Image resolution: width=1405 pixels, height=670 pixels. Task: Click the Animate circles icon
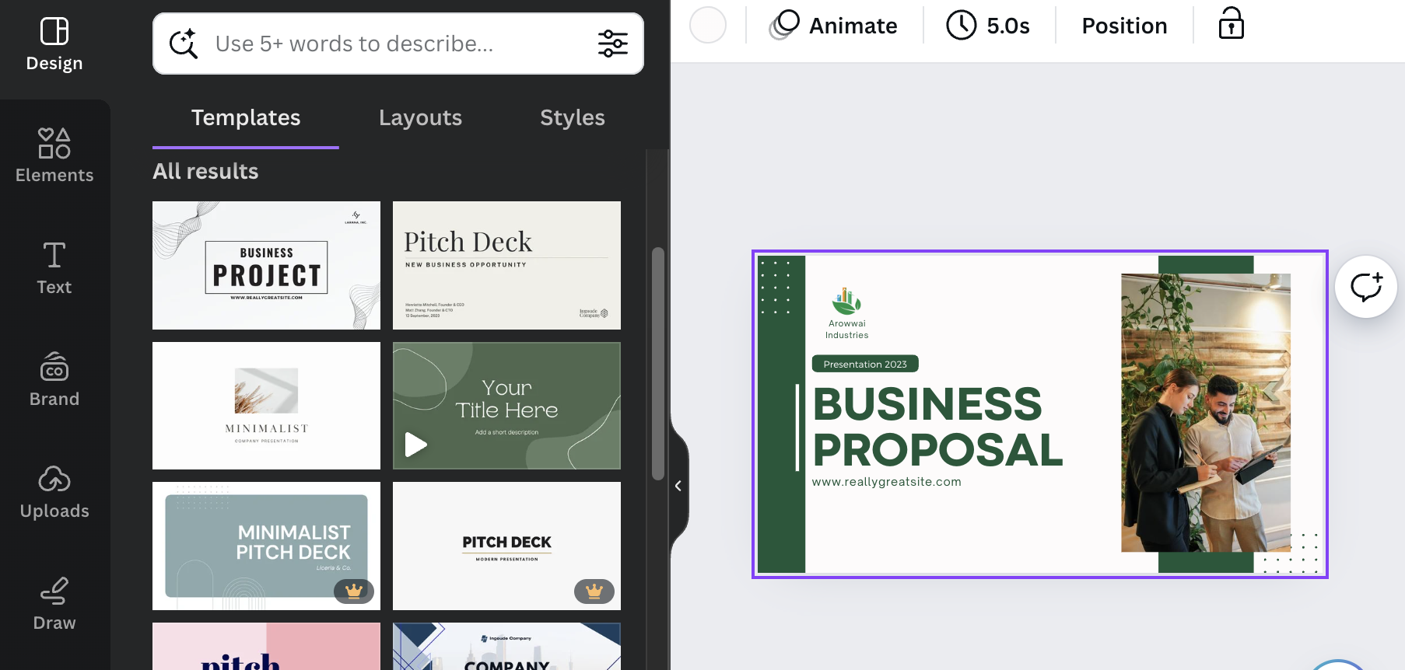click(x=784, y=25)
